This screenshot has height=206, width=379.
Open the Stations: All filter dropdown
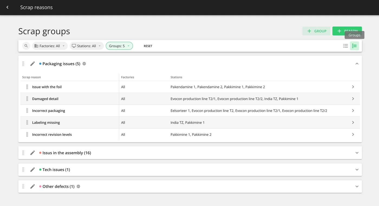(x=87, y=46)
